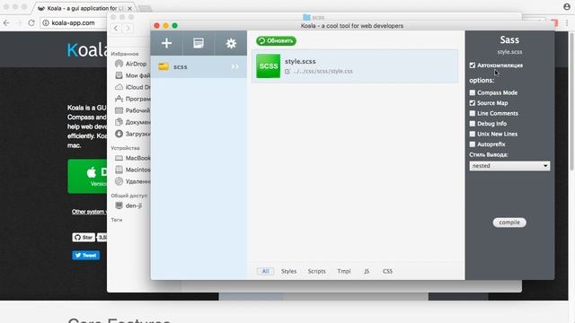Image resolution: width=575 pixels, height=323 pixels.
Task: Enable Compass Mode option
Action: click(473, 92)
